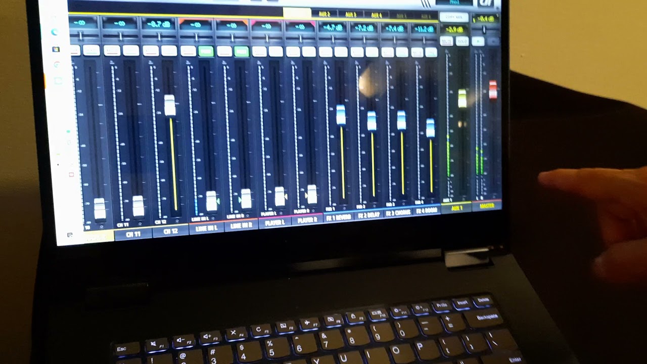647x364 pixels.
Task: Adjust the PLAYER R pan slider
Action: coord(300,38)
